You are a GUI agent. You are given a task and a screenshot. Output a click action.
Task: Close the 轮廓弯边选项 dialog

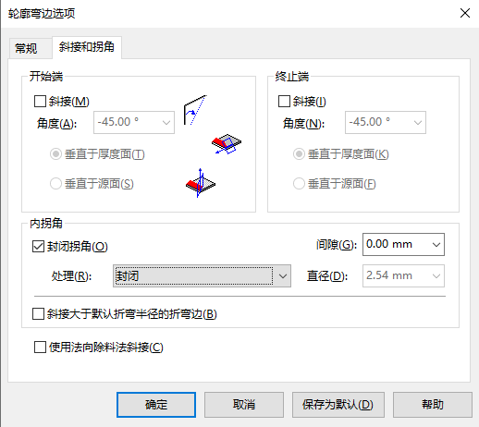pyautogui.click(x=465, y=13)
